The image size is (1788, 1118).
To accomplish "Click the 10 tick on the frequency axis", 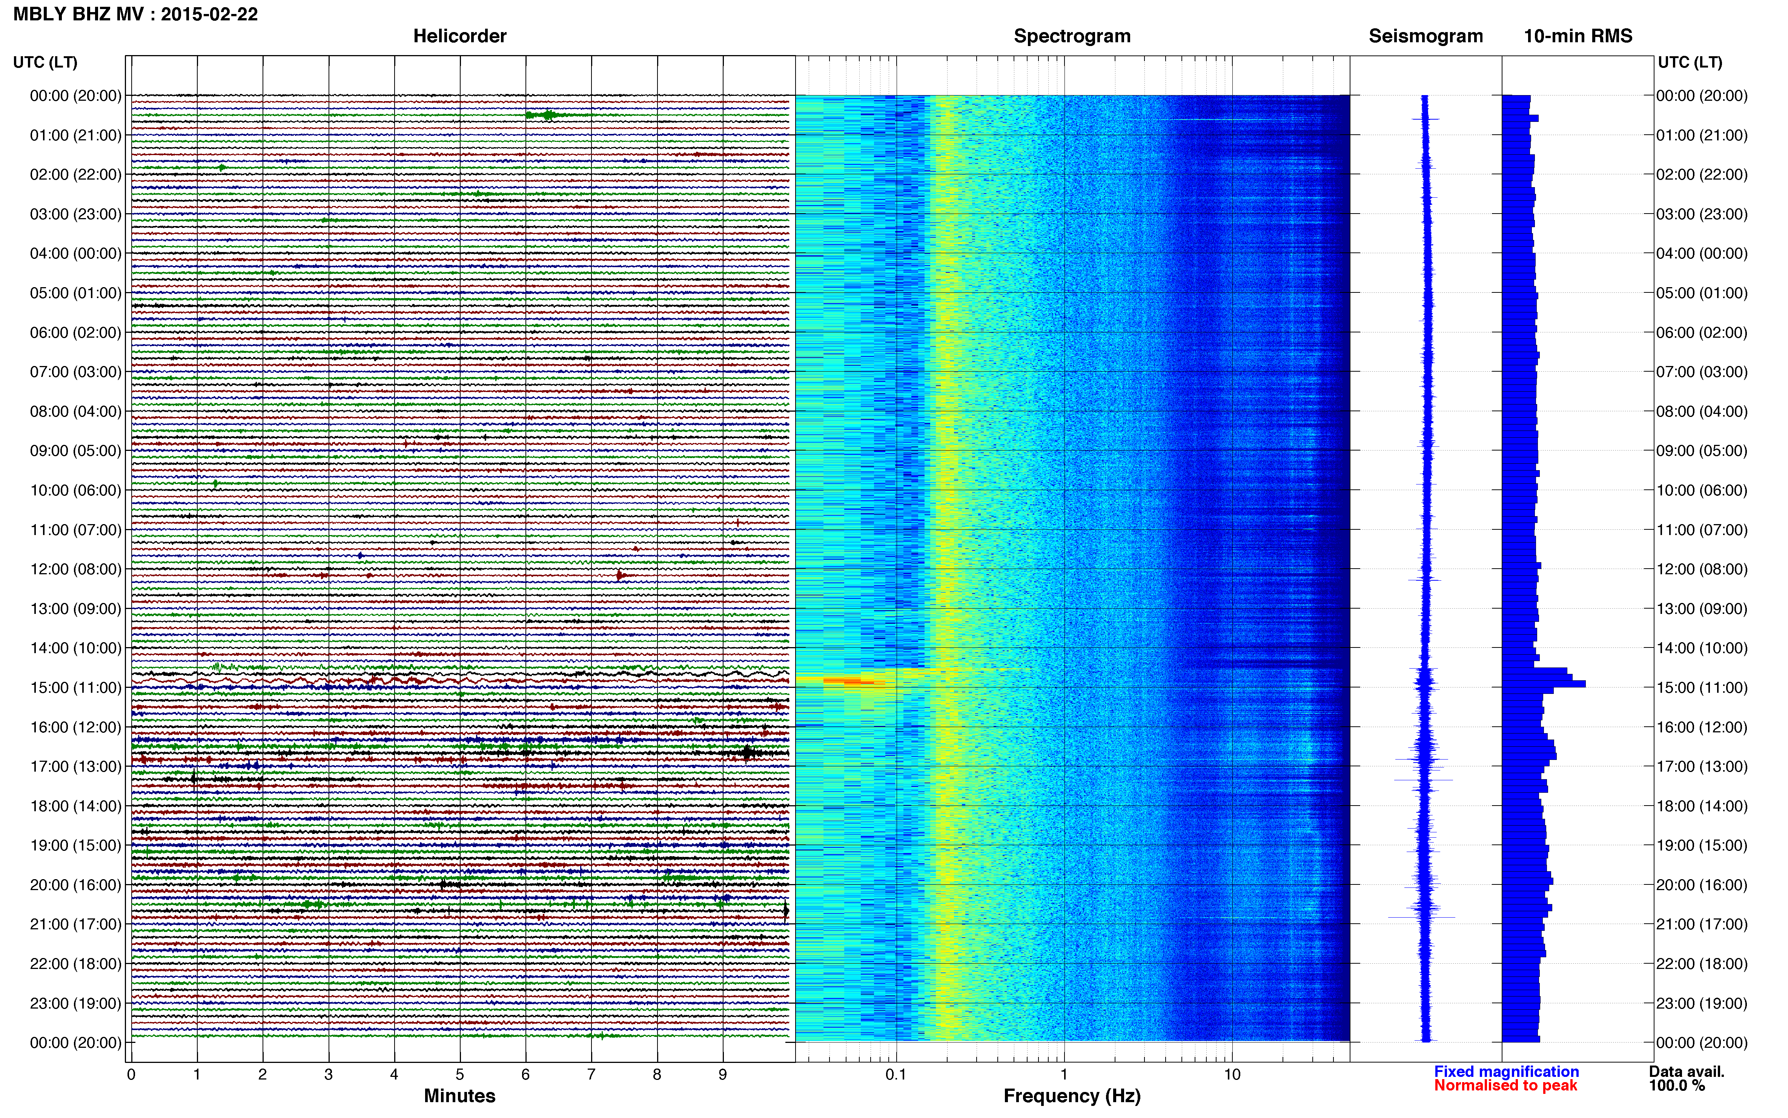I will point(1232,1074).
